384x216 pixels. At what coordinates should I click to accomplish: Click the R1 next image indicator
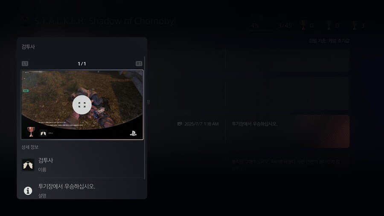[x=139, y=64]
